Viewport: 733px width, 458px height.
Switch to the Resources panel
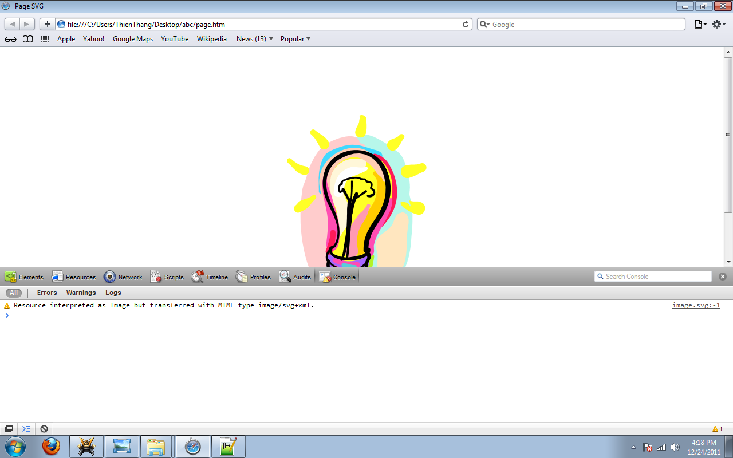pos(74,277)
